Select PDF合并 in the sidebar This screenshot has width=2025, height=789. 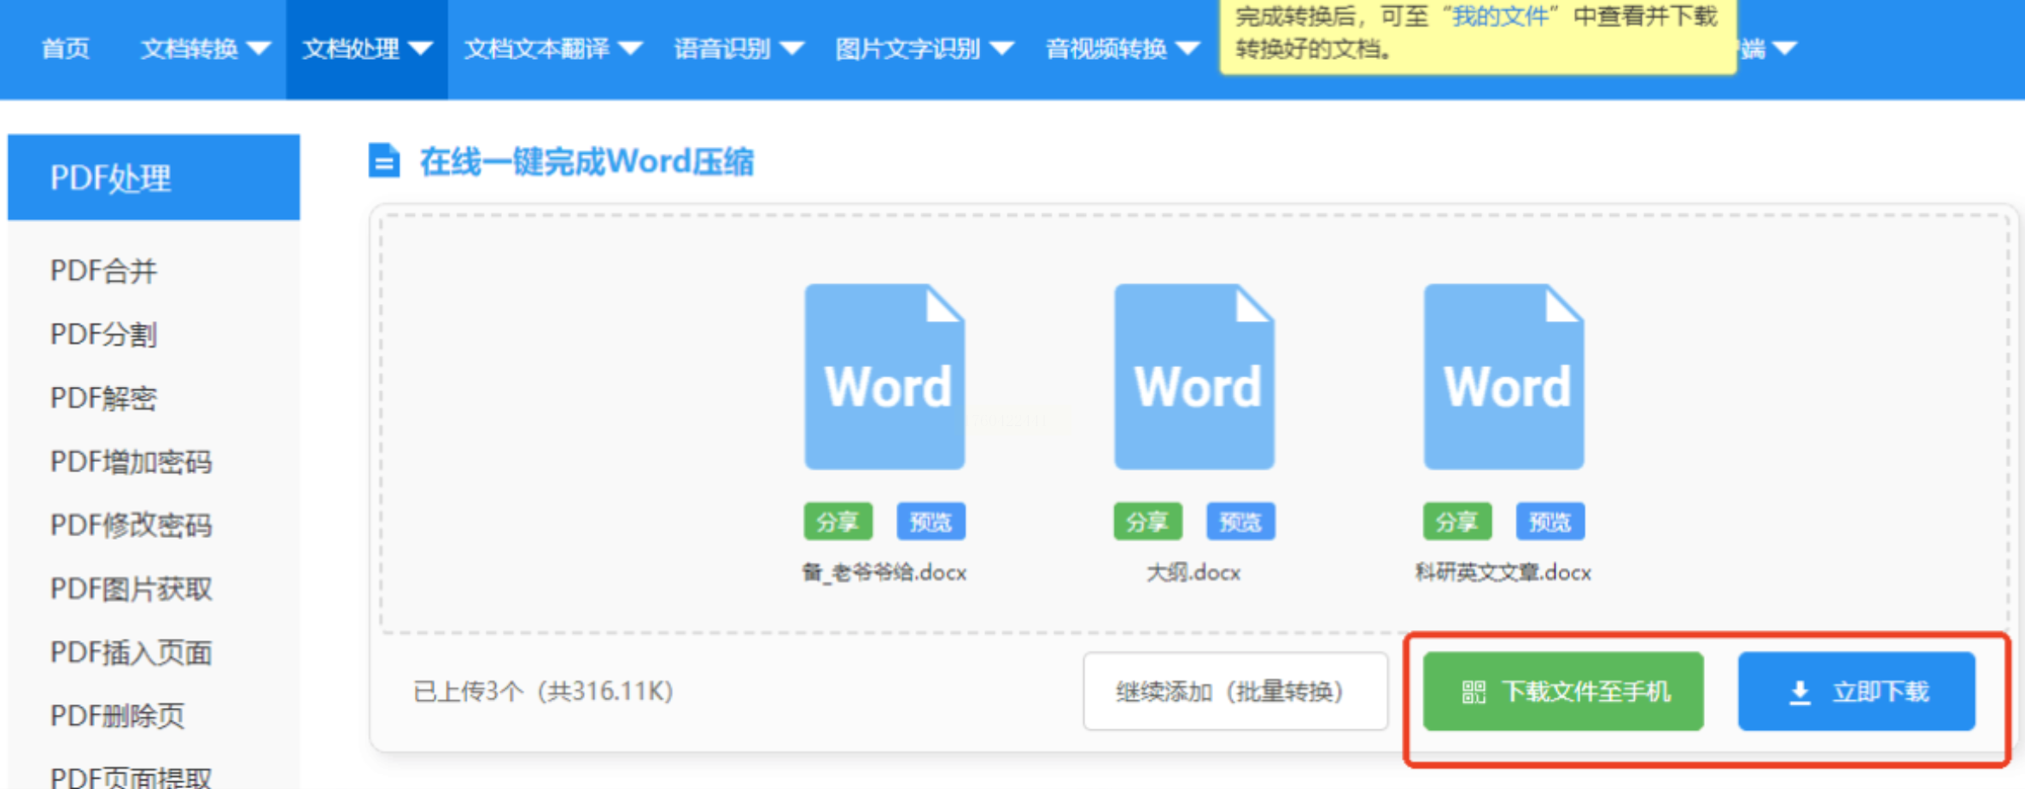tap(104, 271)
